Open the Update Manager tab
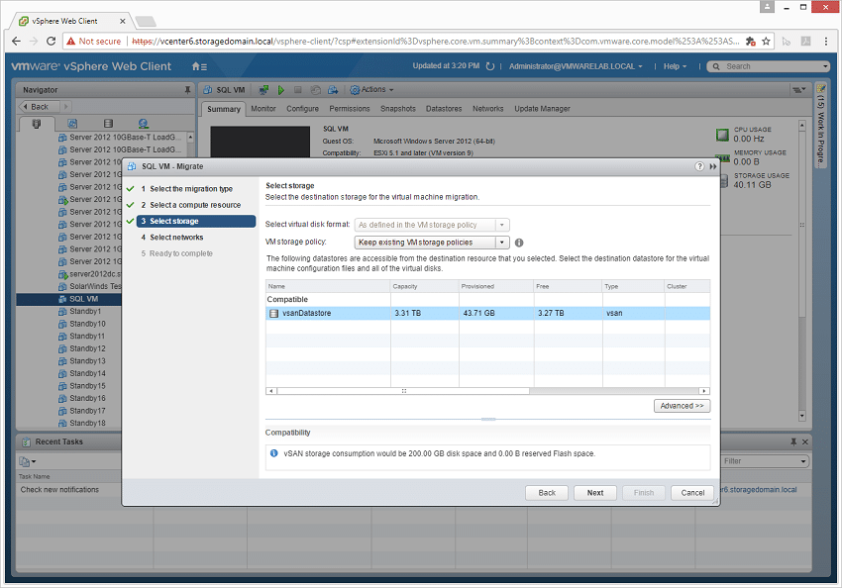Screen dimensions: 842x588 click(542, 109)
